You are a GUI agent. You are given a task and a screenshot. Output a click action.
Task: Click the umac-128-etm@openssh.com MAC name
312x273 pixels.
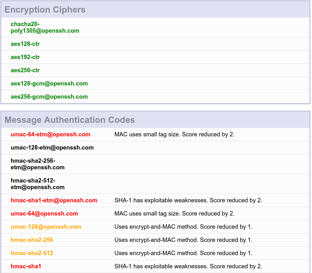(x=52, y=148)
